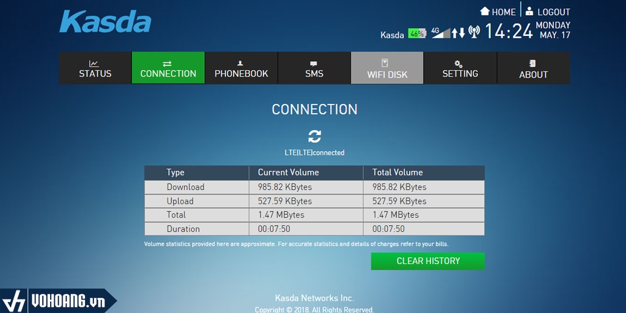626x313 pixels.
Task: Click the SMS speech bubble icon
Action: [x=314, y=64]
